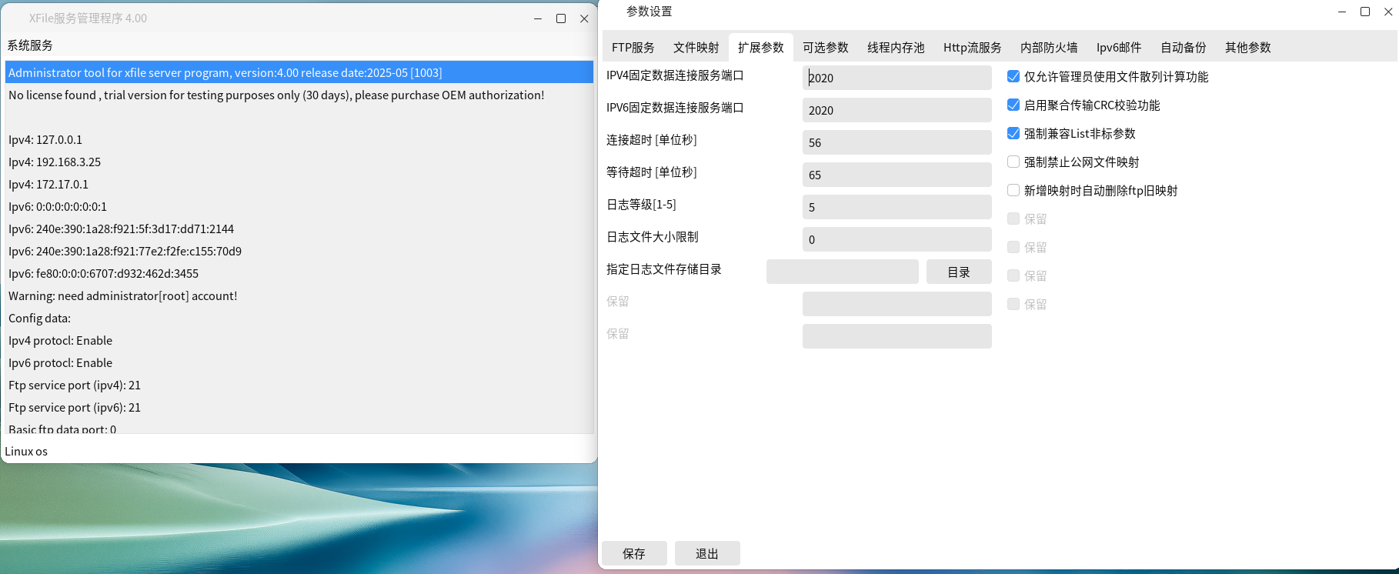Click the 指定日志文件存储目录 path field
This screenshot has width=1399, height=574.
click(x=842, y=272)
